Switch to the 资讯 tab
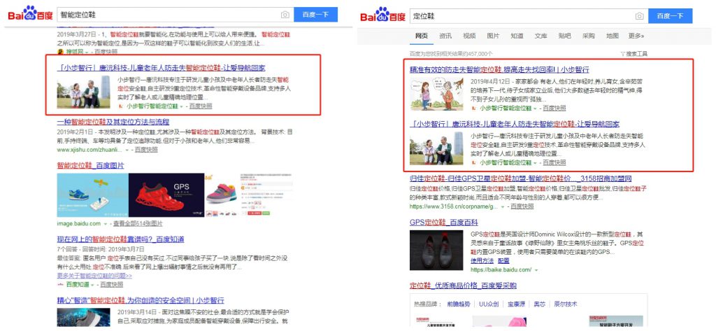 [x=445, y=36]
